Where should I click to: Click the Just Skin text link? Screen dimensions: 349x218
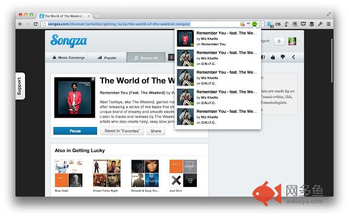176,191
